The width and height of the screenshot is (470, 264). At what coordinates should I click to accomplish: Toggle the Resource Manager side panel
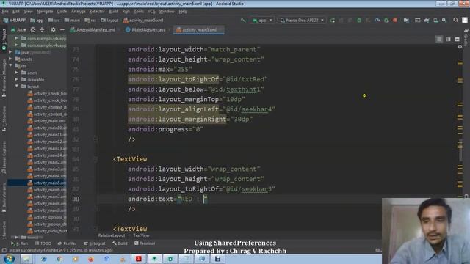point(4,78)
